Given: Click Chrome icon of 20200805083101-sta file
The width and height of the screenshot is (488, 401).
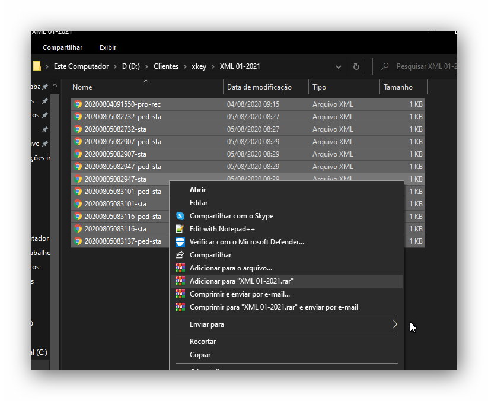Looking at the screenshot, I should [x=78, y=204].
